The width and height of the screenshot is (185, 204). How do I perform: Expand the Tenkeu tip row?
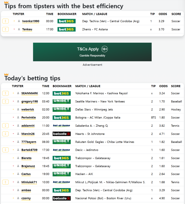coord(5,29)
